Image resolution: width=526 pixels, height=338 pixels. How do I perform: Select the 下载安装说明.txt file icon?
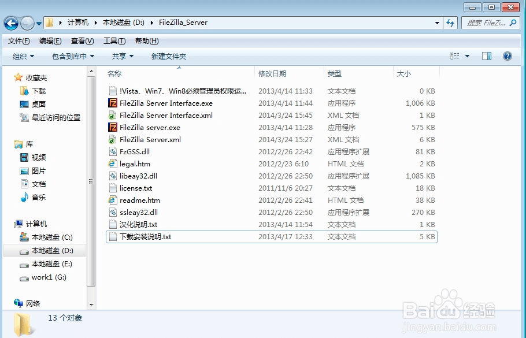113,237
